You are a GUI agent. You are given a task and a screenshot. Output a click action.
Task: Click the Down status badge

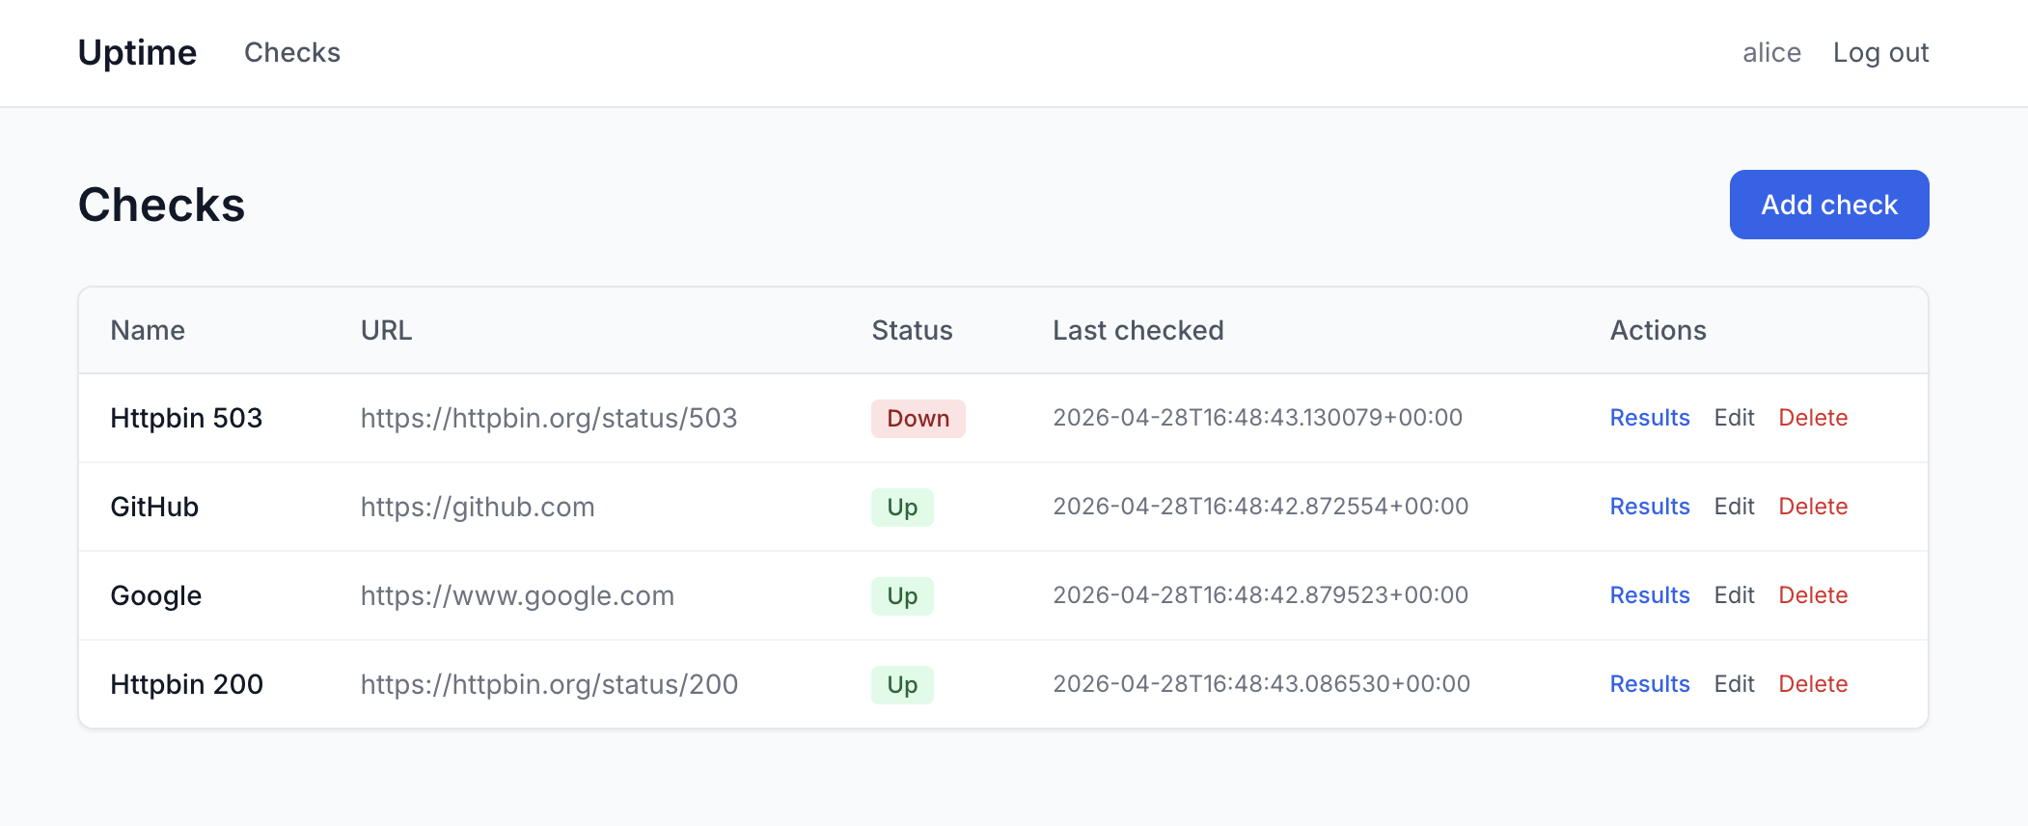pos(918,419)
